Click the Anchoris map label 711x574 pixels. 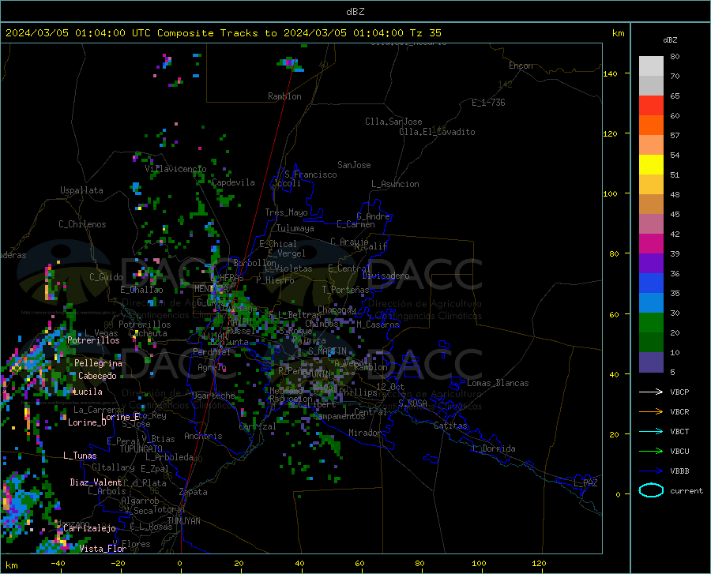(203, 436)
